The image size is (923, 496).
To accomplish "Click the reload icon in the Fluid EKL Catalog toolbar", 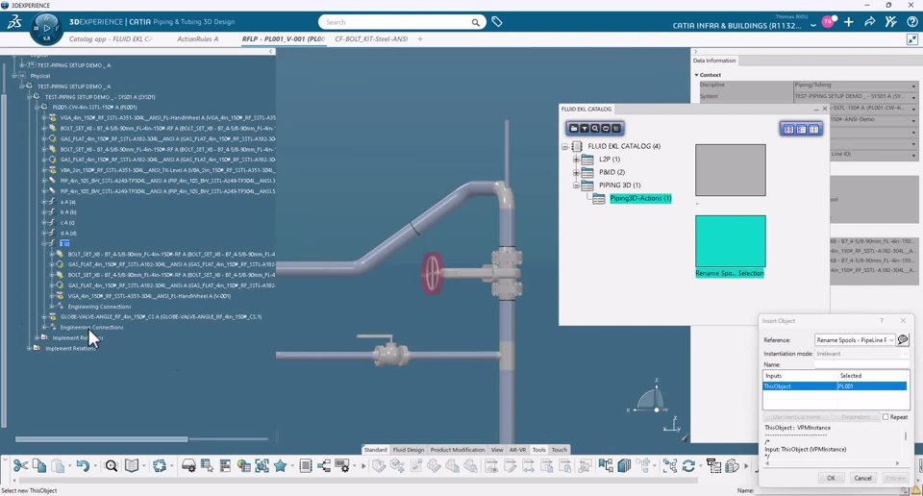I will (605, 128).
